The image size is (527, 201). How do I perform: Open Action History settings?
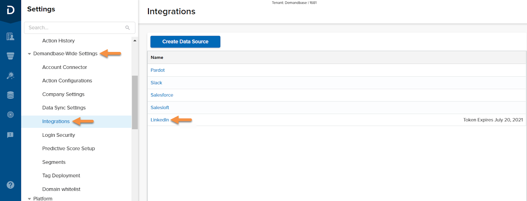(x=58, y=41)
